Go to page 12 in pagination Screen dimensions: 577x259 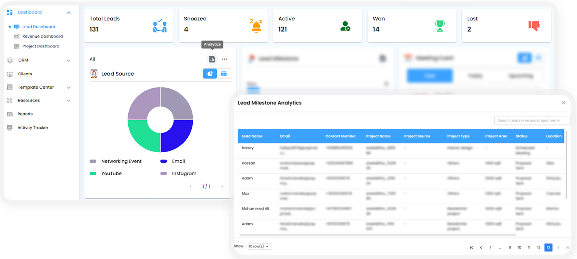[x=539, y=247]
